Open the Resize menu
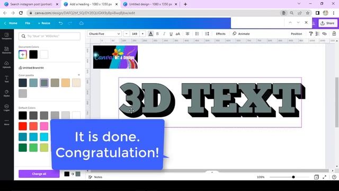Screen dimensions: 339x191 [44, 23]
